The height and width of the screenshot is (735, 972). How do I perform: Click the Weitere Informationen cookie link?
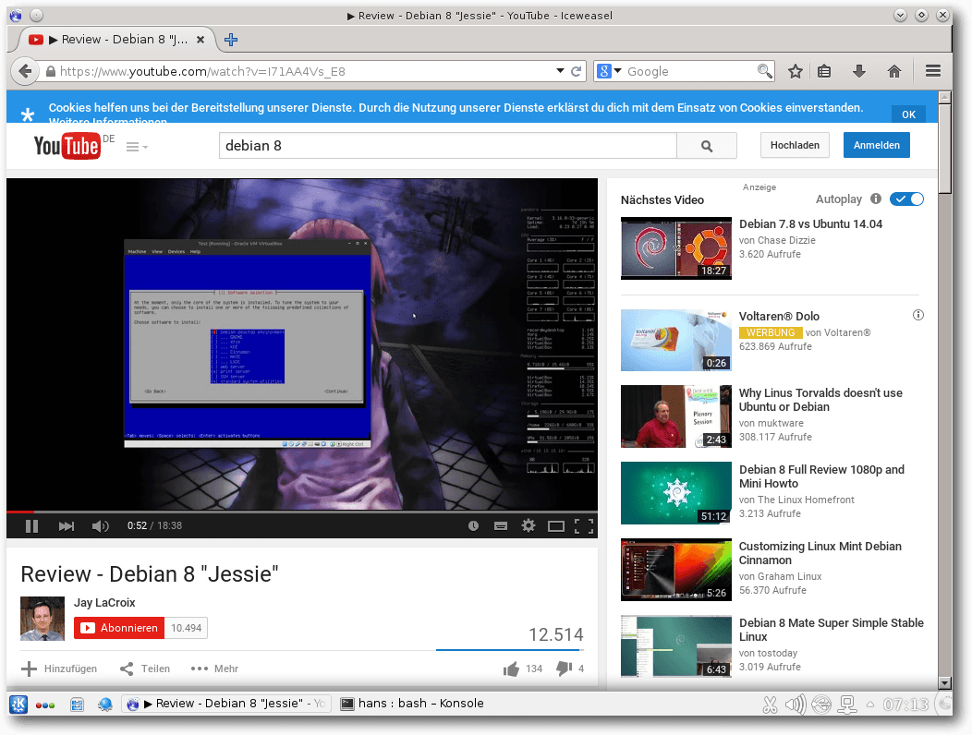pos(108,122)
